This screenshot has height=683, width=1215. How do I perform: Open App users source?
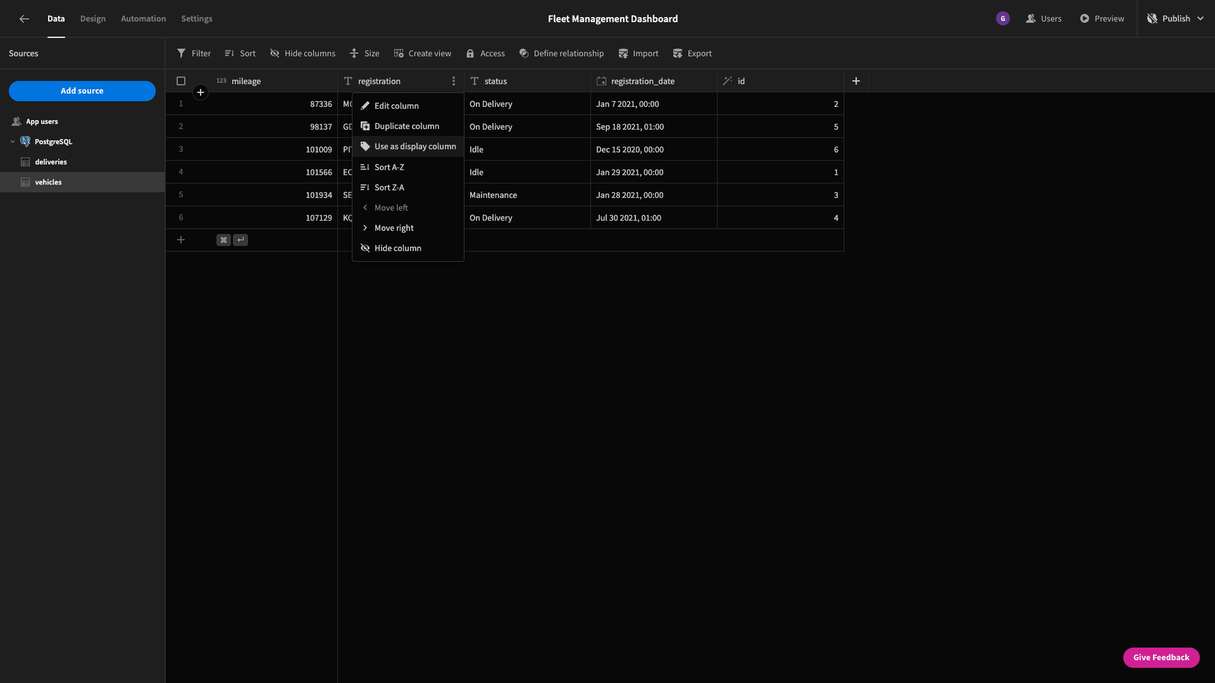point(82,121)
